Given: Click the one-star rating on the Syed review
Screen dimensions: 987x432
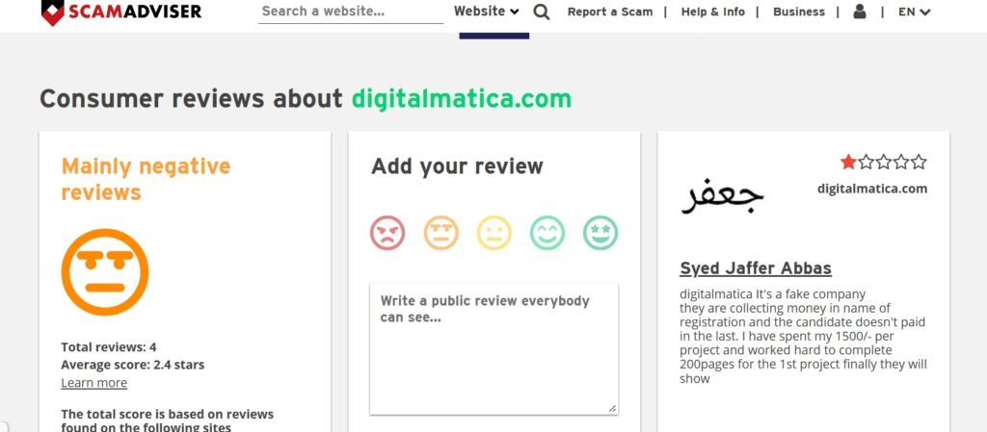Looking at the screenshot, I should point(883,162).
